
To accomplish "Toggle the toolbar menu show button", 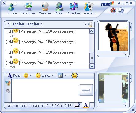I will coord(4,3).
